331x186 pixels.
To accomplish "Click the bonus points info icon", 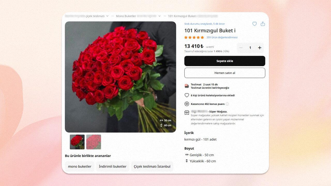I will 227,104.
